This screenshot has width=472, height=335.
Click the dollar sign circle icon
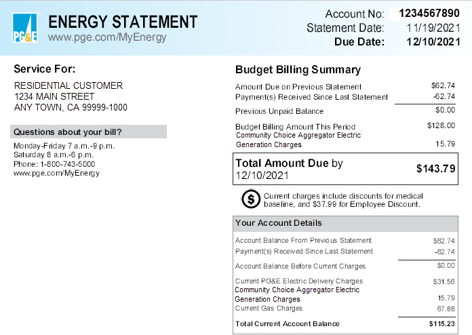coord(251,199)
